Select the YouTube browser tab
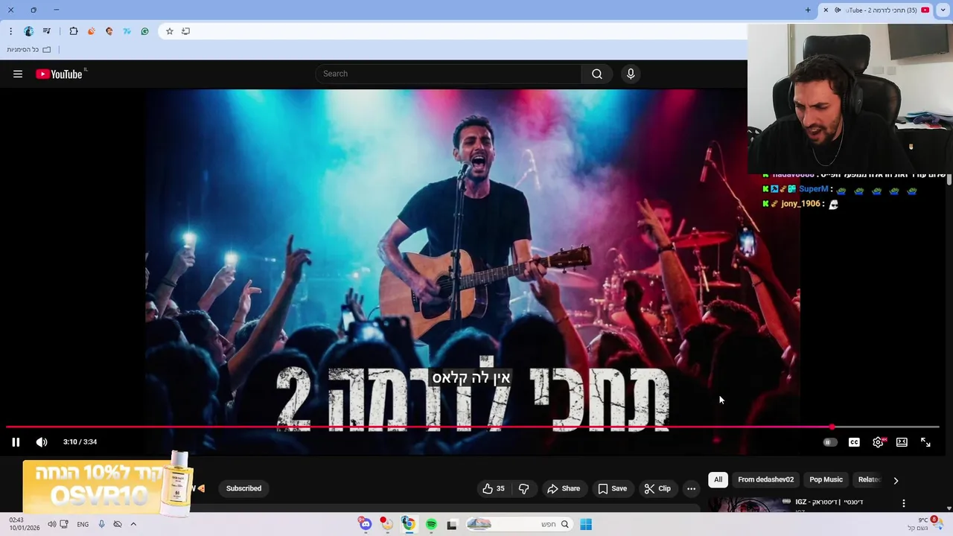953x536 pixels. pyautogui.click(x=876, y=10)
